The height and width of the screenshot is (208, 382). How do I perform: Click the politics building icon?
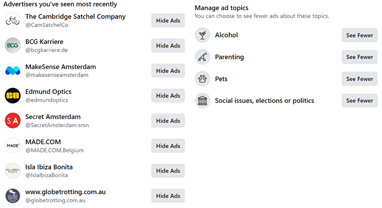pyautogui.click(x=202, y=101)
